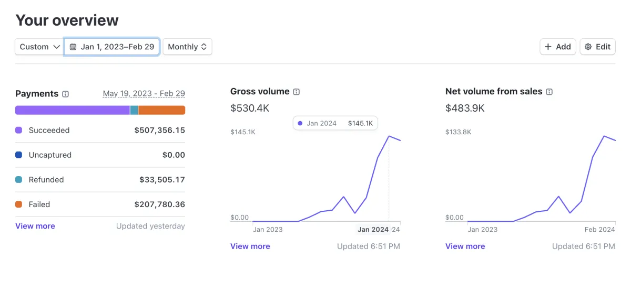Click the info icon beside Gross volume
This screenshot has width=631, height=281.
point(297,92)
